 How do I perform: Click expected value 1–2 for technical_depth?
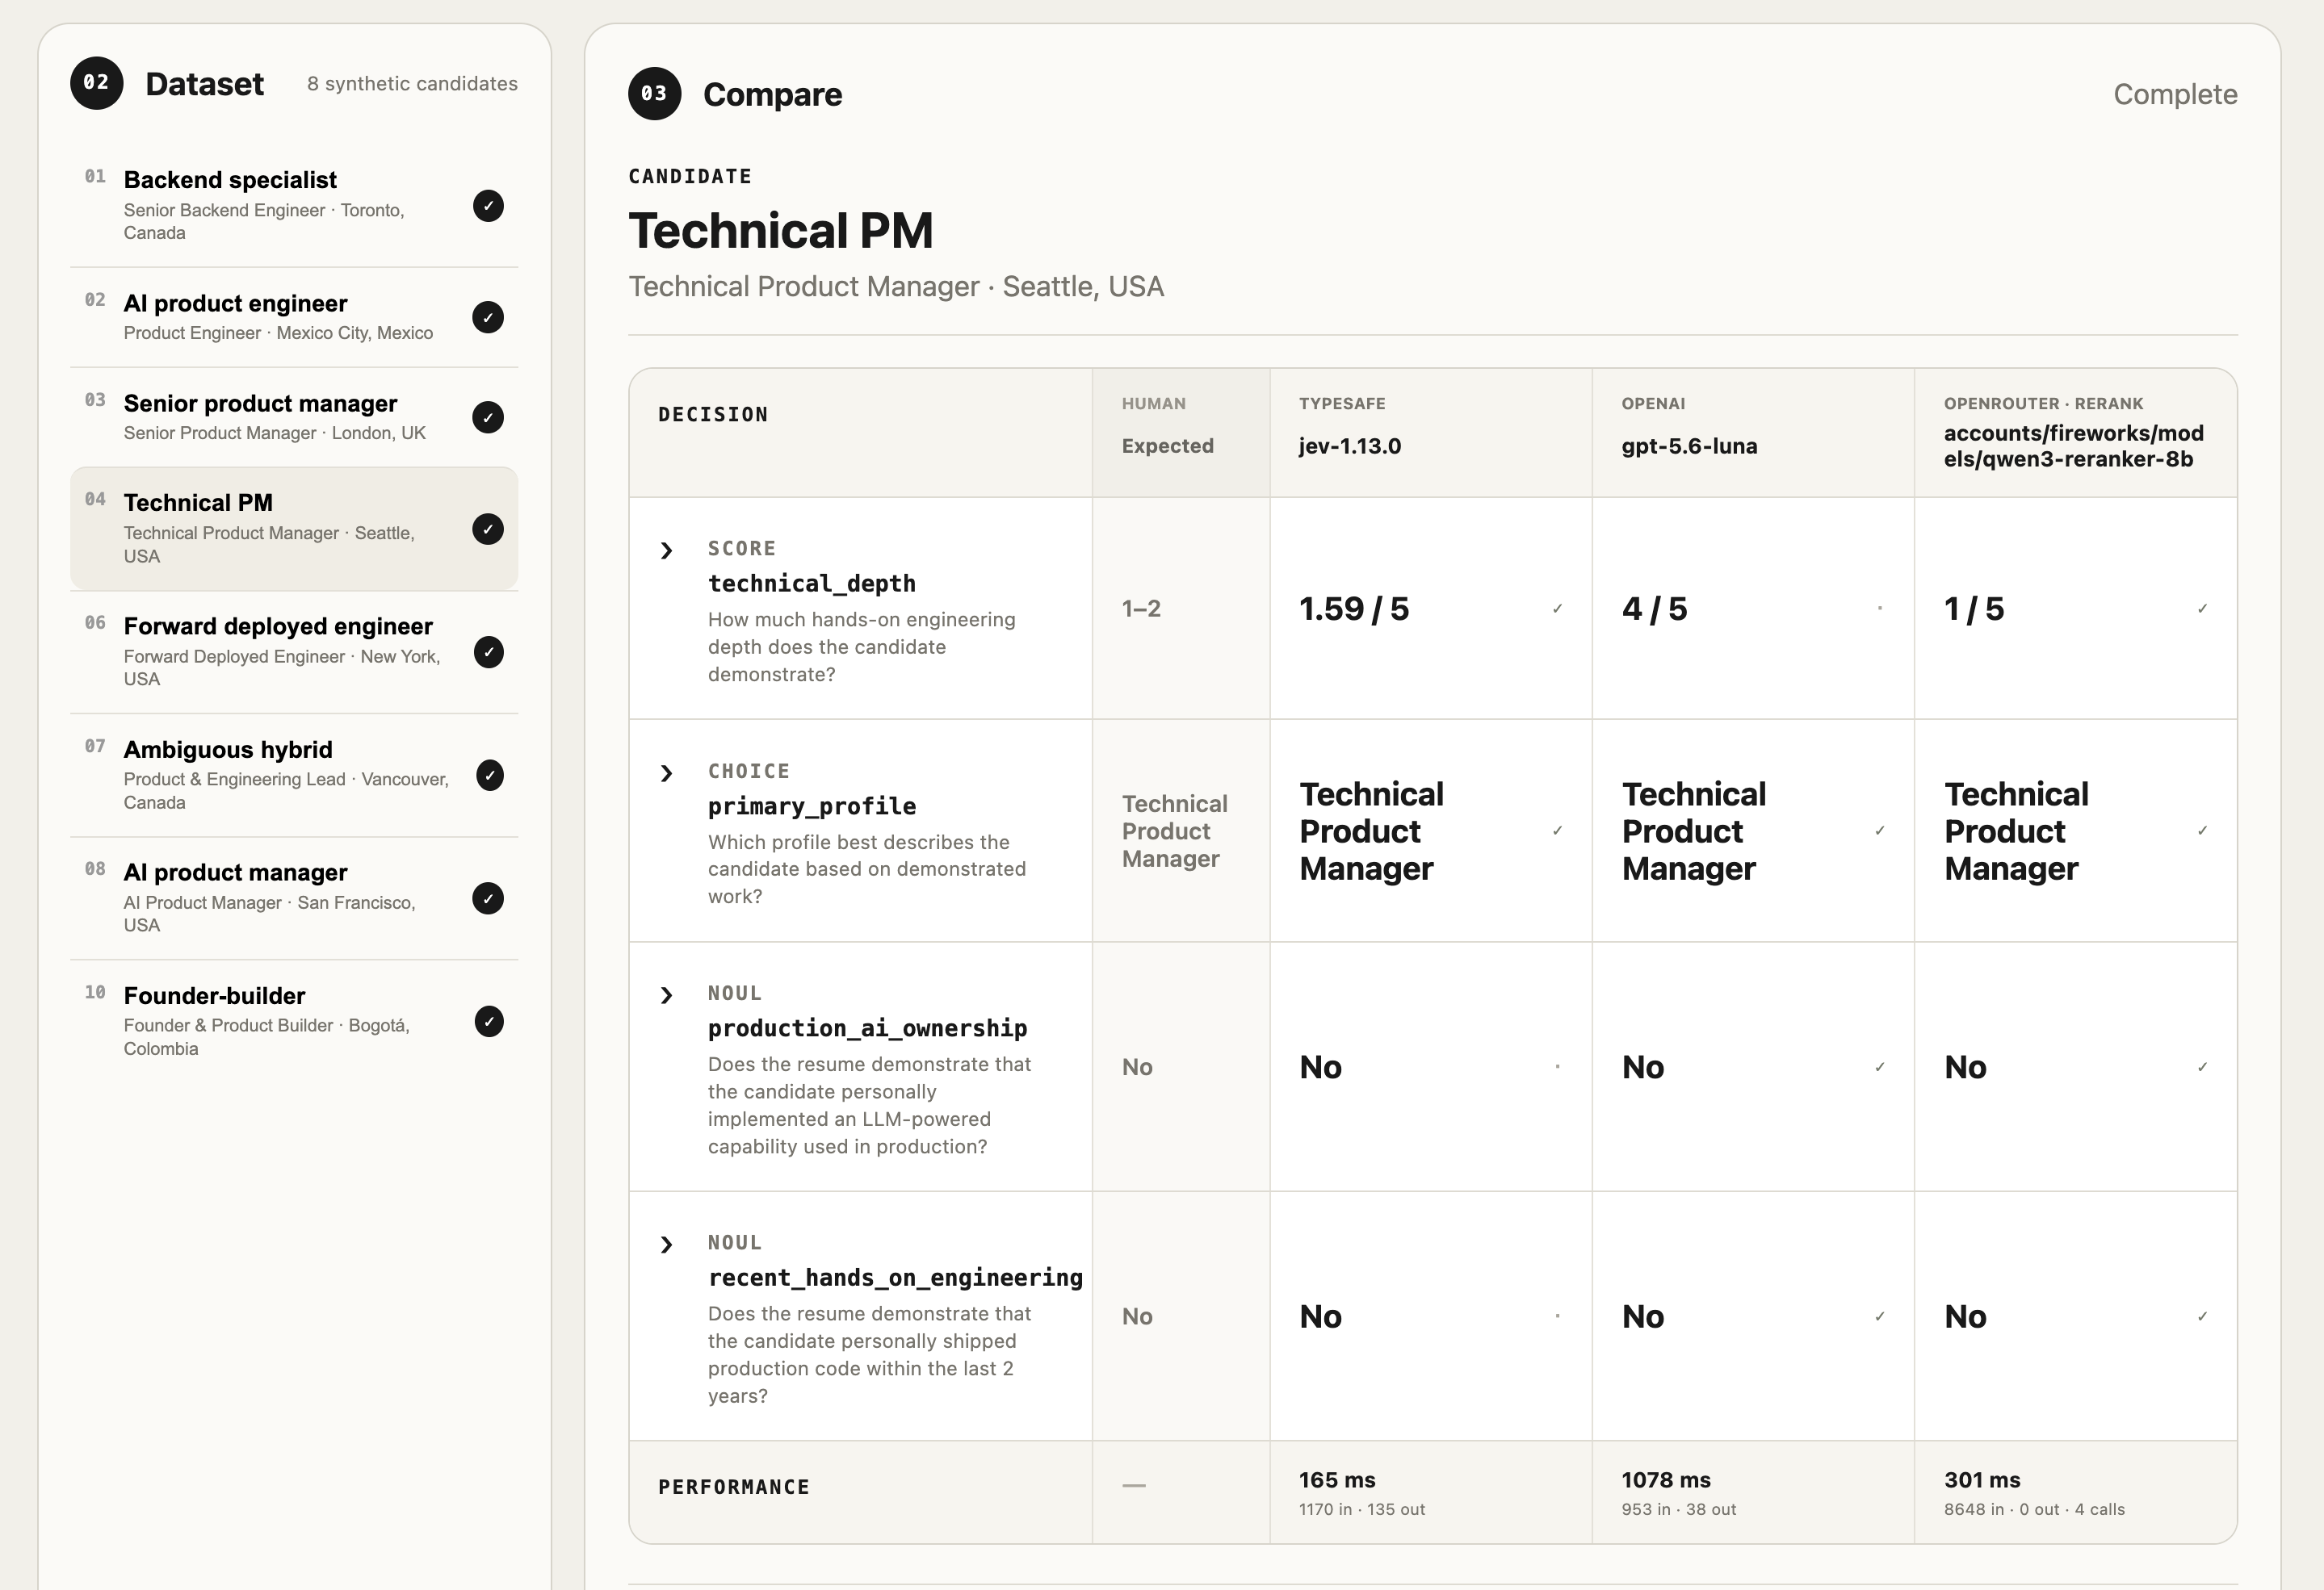(x=1141, y=609)
